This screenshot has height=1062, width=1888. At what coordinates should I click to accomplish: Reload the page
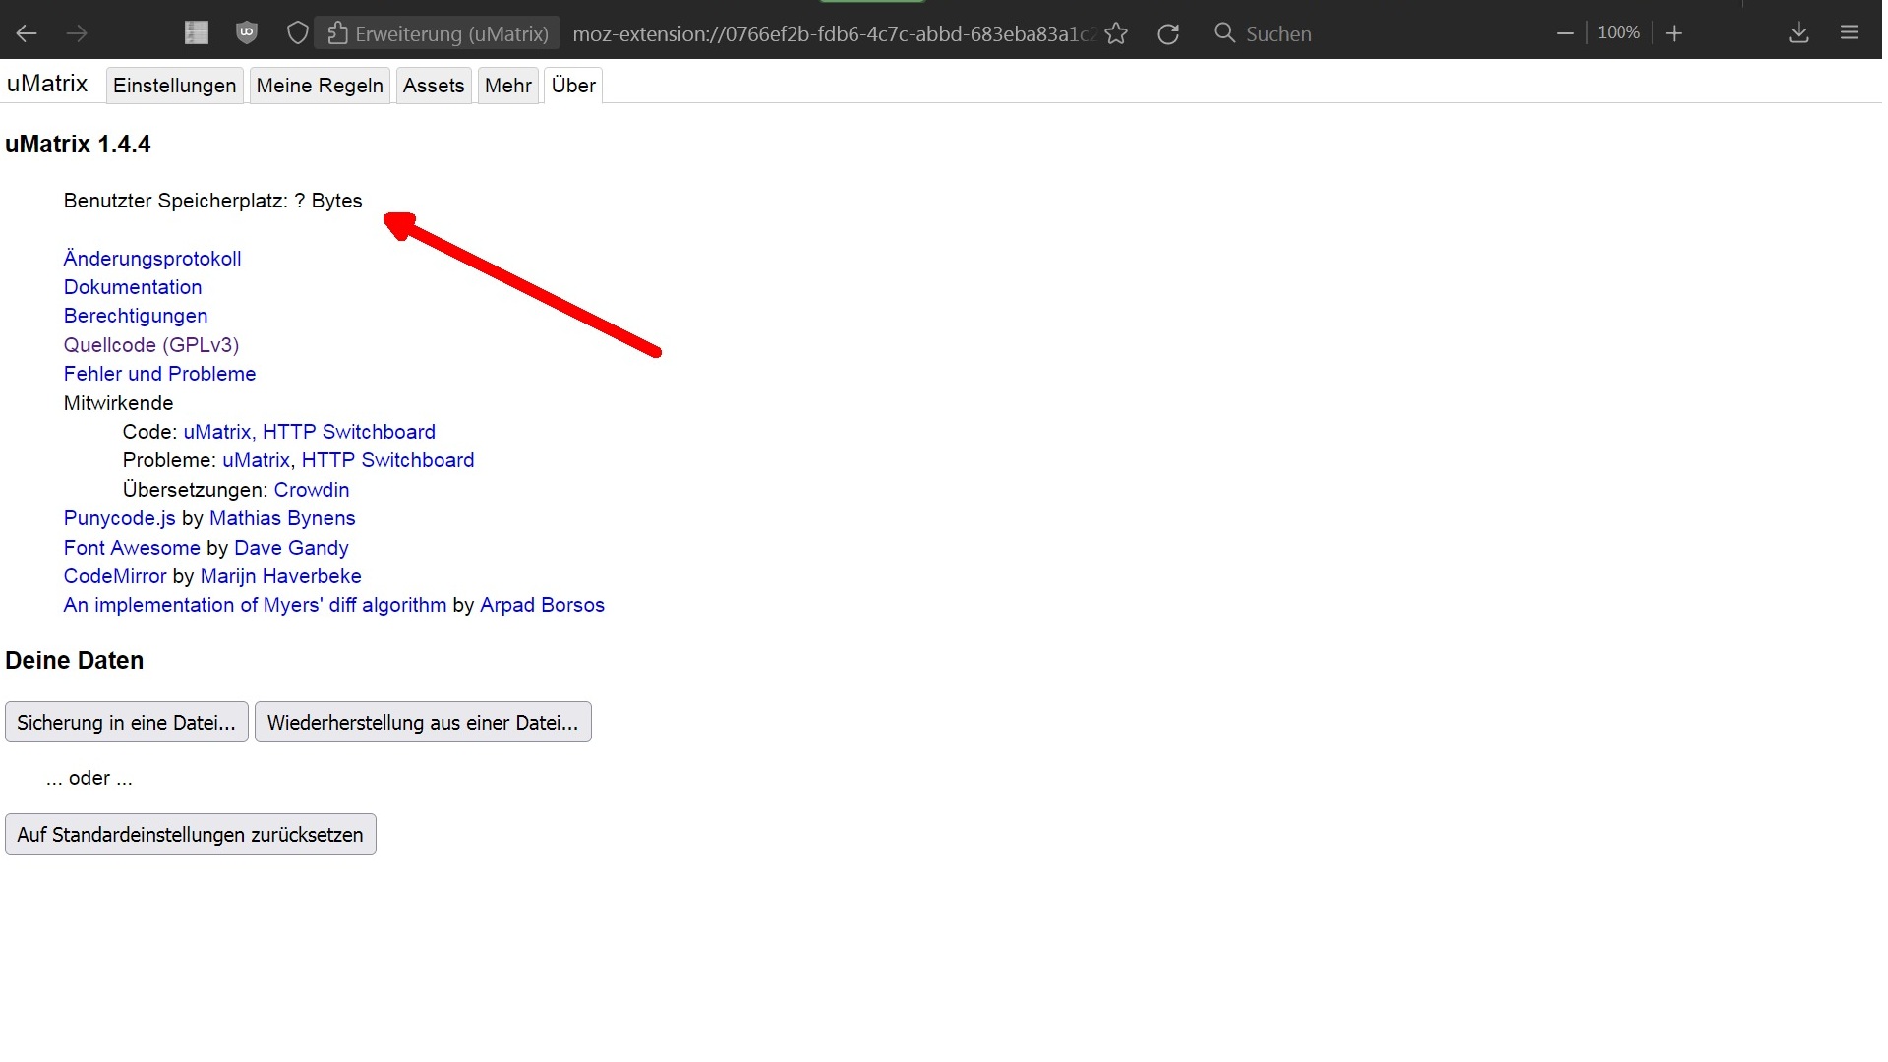1168,33
